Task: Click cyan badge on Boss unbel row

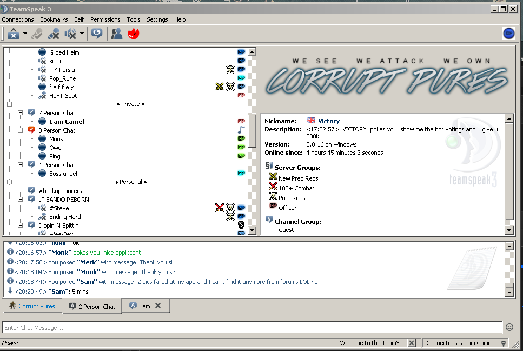Action: (x=241, y=173)
